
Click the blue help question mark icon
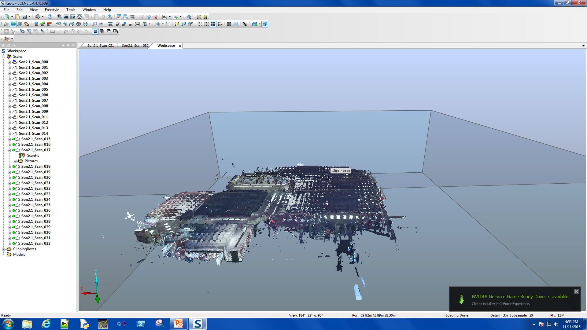[50, 17]
